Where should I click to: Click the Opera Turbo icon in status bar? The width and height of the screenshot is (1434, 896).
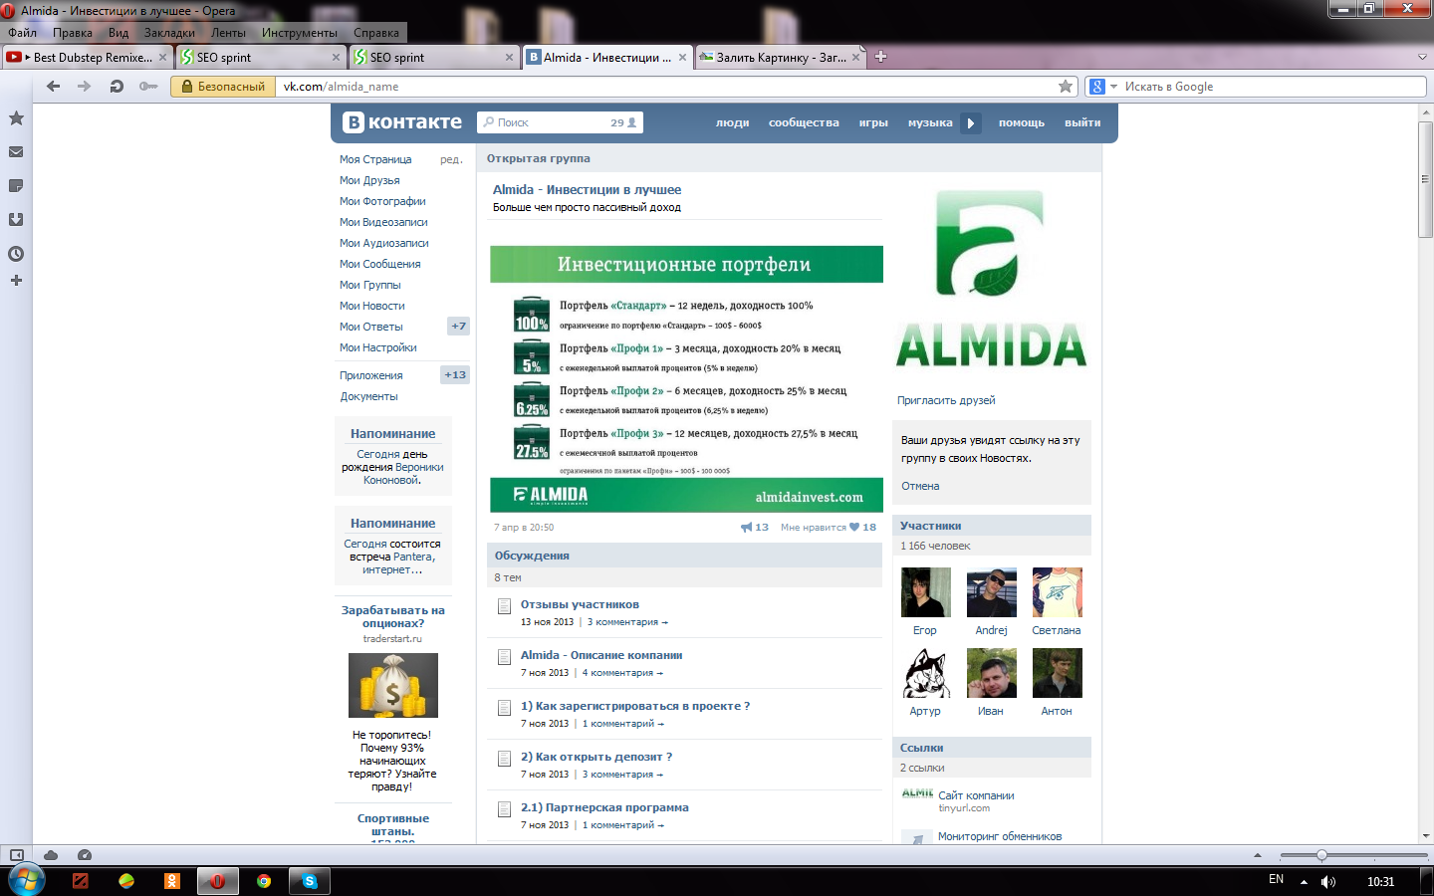85,855
